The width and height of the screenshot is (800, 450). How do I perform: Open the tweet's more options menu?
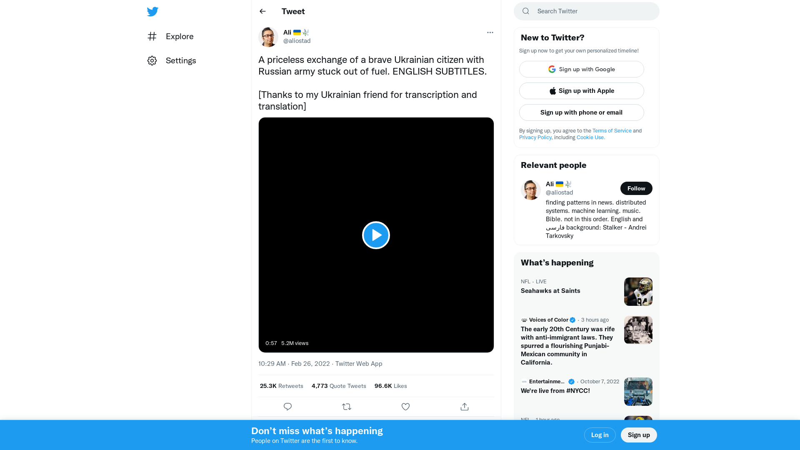(490, 32)
